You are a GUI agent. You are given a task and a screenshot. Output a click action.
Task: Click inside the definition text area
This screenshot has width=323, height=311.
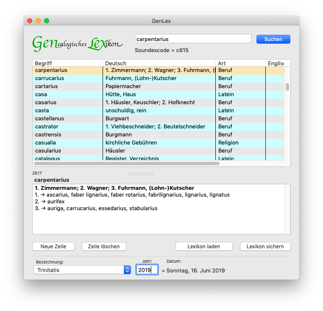[x=158, y=220]
